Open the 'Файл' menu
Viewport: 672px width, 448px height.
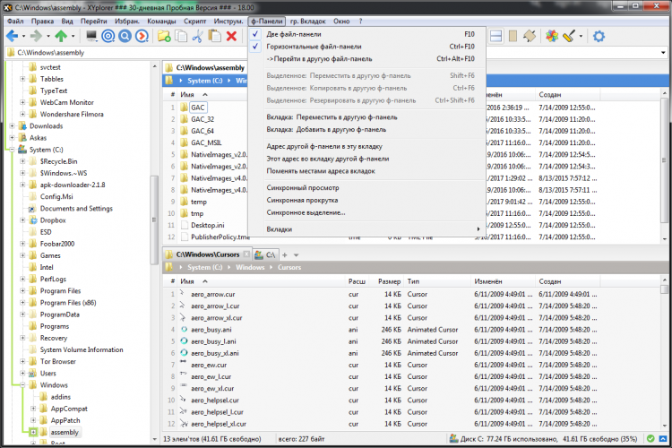tap(15, 21)
